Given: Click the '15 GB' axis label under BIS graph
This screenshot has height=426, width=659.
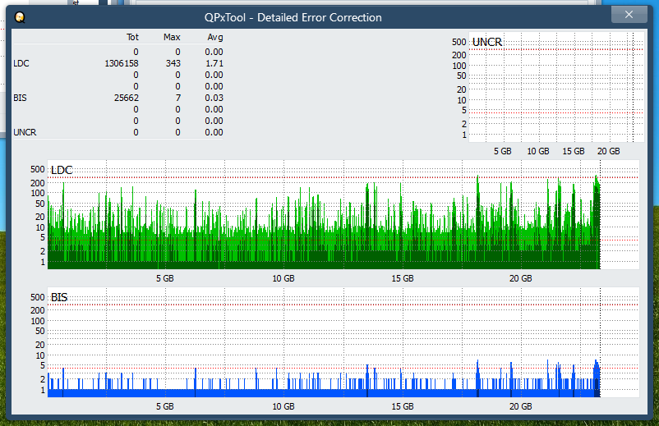Looking at the screenshot, I should [x=402, y=406].
